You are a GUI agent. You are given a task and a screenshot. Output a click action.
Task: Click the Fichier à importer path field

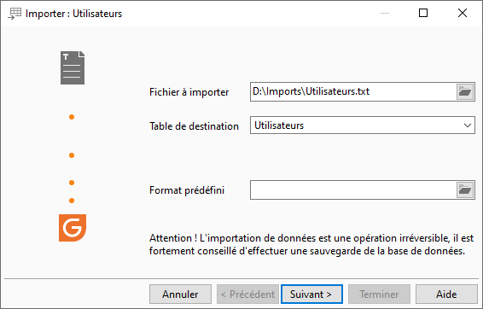tap(353, 92)
